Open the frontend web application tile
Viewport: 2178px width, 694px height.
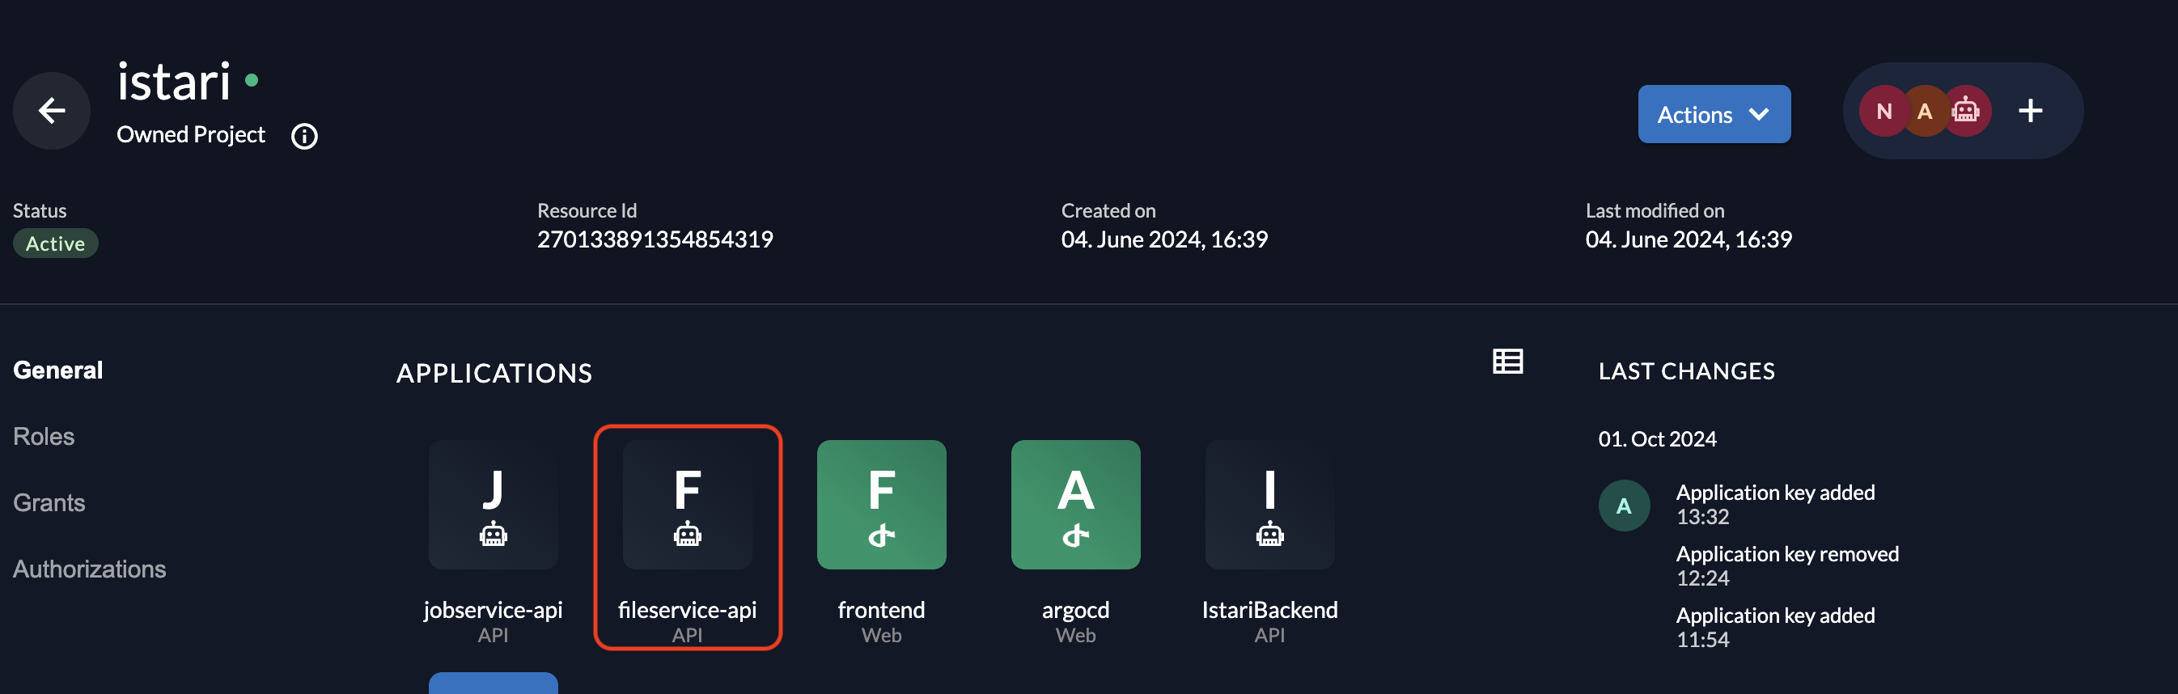click(x=881, y=505)
